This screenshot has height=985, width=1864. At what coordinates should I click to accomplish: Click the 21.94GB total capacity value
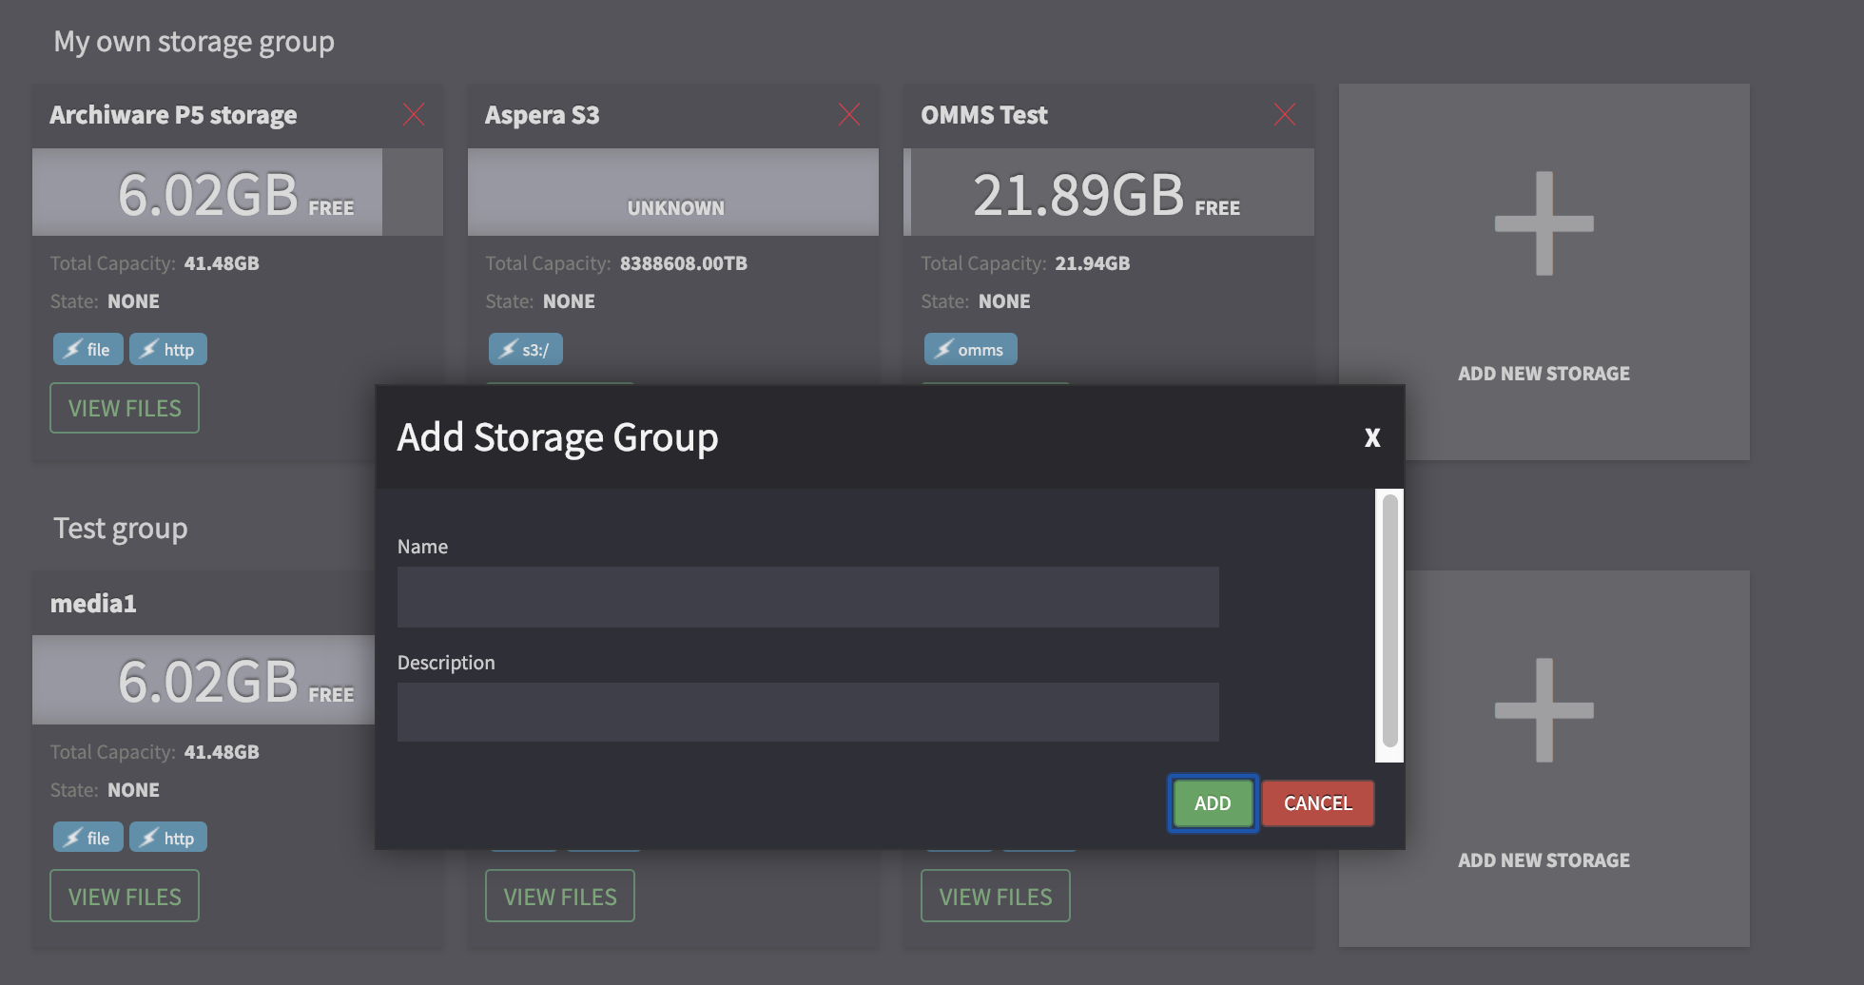pyautogui.click(x=1093, y=263)
